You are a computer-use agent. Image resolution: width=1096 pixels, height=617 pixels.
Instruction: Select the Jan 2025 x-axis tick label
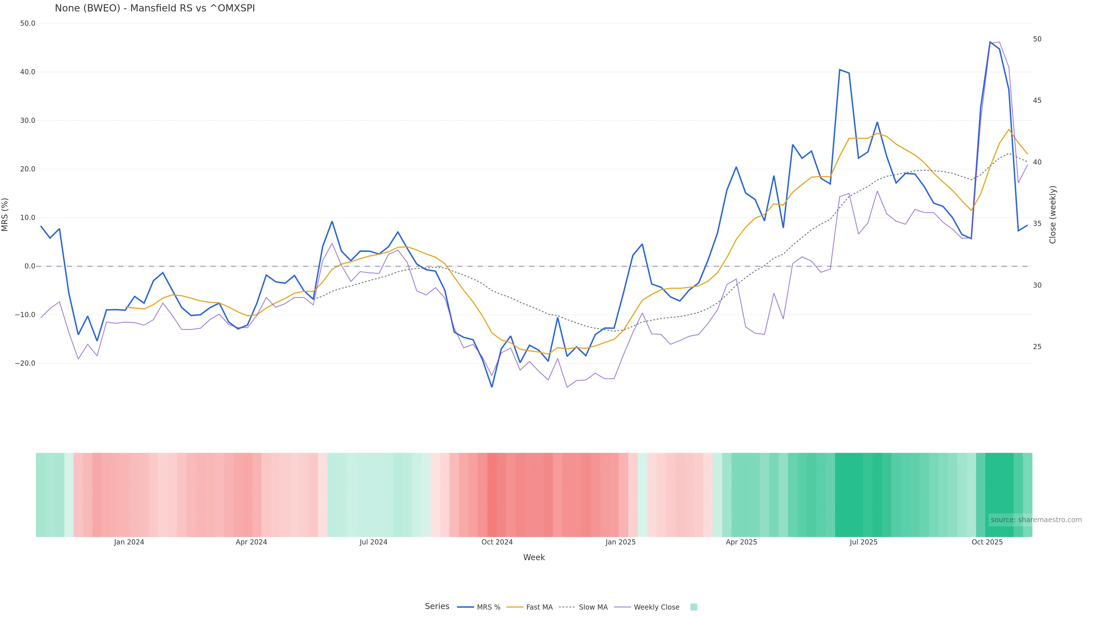[x=620, y=542]
